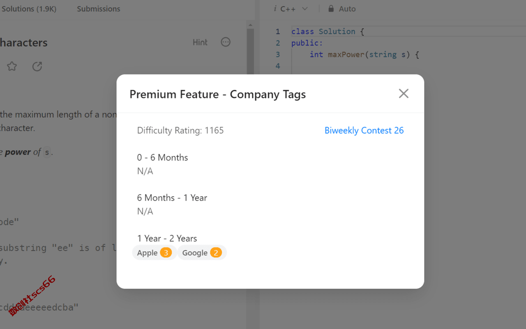Viewport: 526px width, 329px height.
Task: Open the Biweekly Contest 26 link
Action: [364, 130]
